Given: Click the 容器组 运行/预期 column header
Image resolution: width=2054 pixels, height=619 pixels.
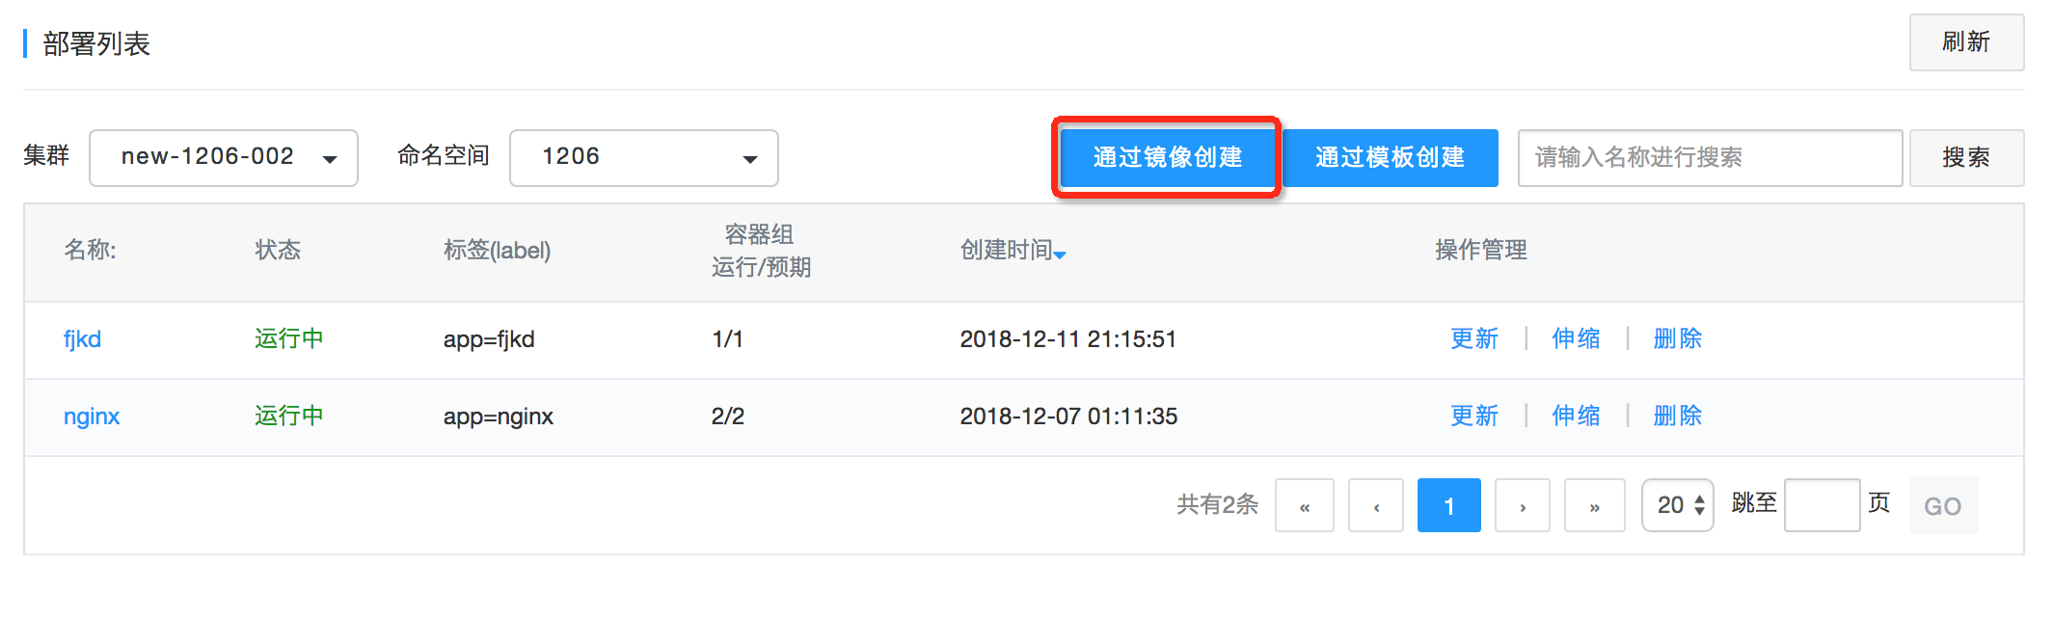Looking at the screenshot, I should pos(761,251).
